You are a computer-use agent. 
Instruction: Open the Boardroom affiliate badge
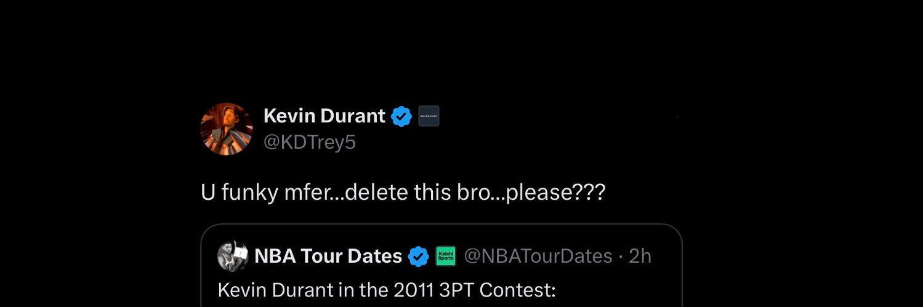(429, 116)
